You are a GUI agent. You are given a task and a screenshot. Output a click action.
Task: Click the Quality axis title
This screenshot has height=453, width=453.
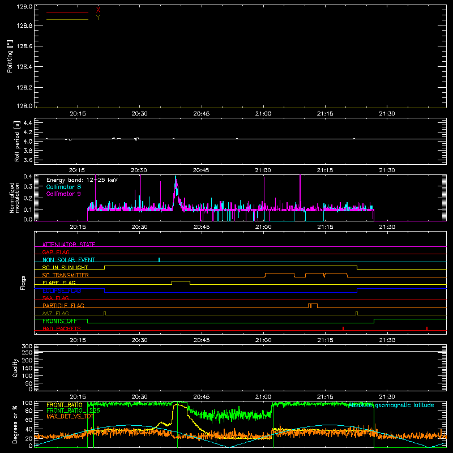click(15, 367)
